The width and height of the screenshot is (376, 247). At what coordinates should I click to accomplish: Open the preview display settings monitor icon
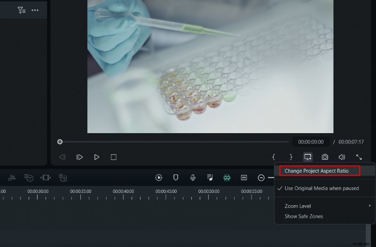308,157
